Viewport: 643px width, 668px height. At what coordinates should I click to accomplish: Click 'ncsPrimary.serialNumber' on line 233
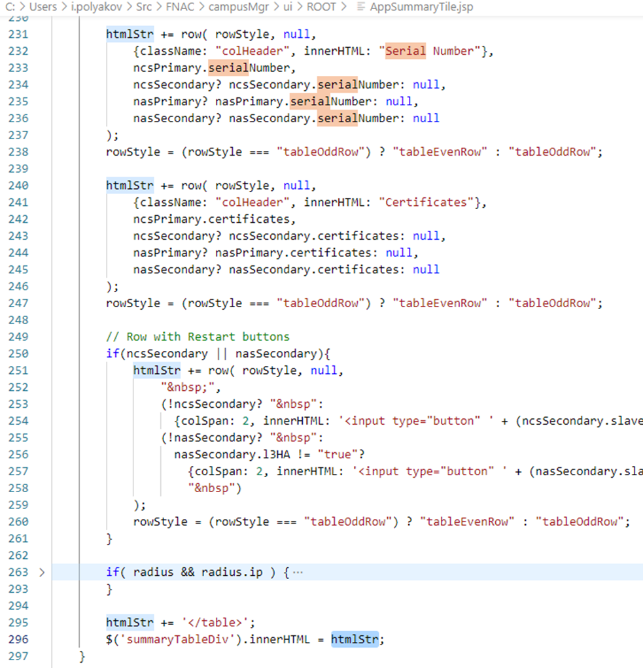coord(211,68)
